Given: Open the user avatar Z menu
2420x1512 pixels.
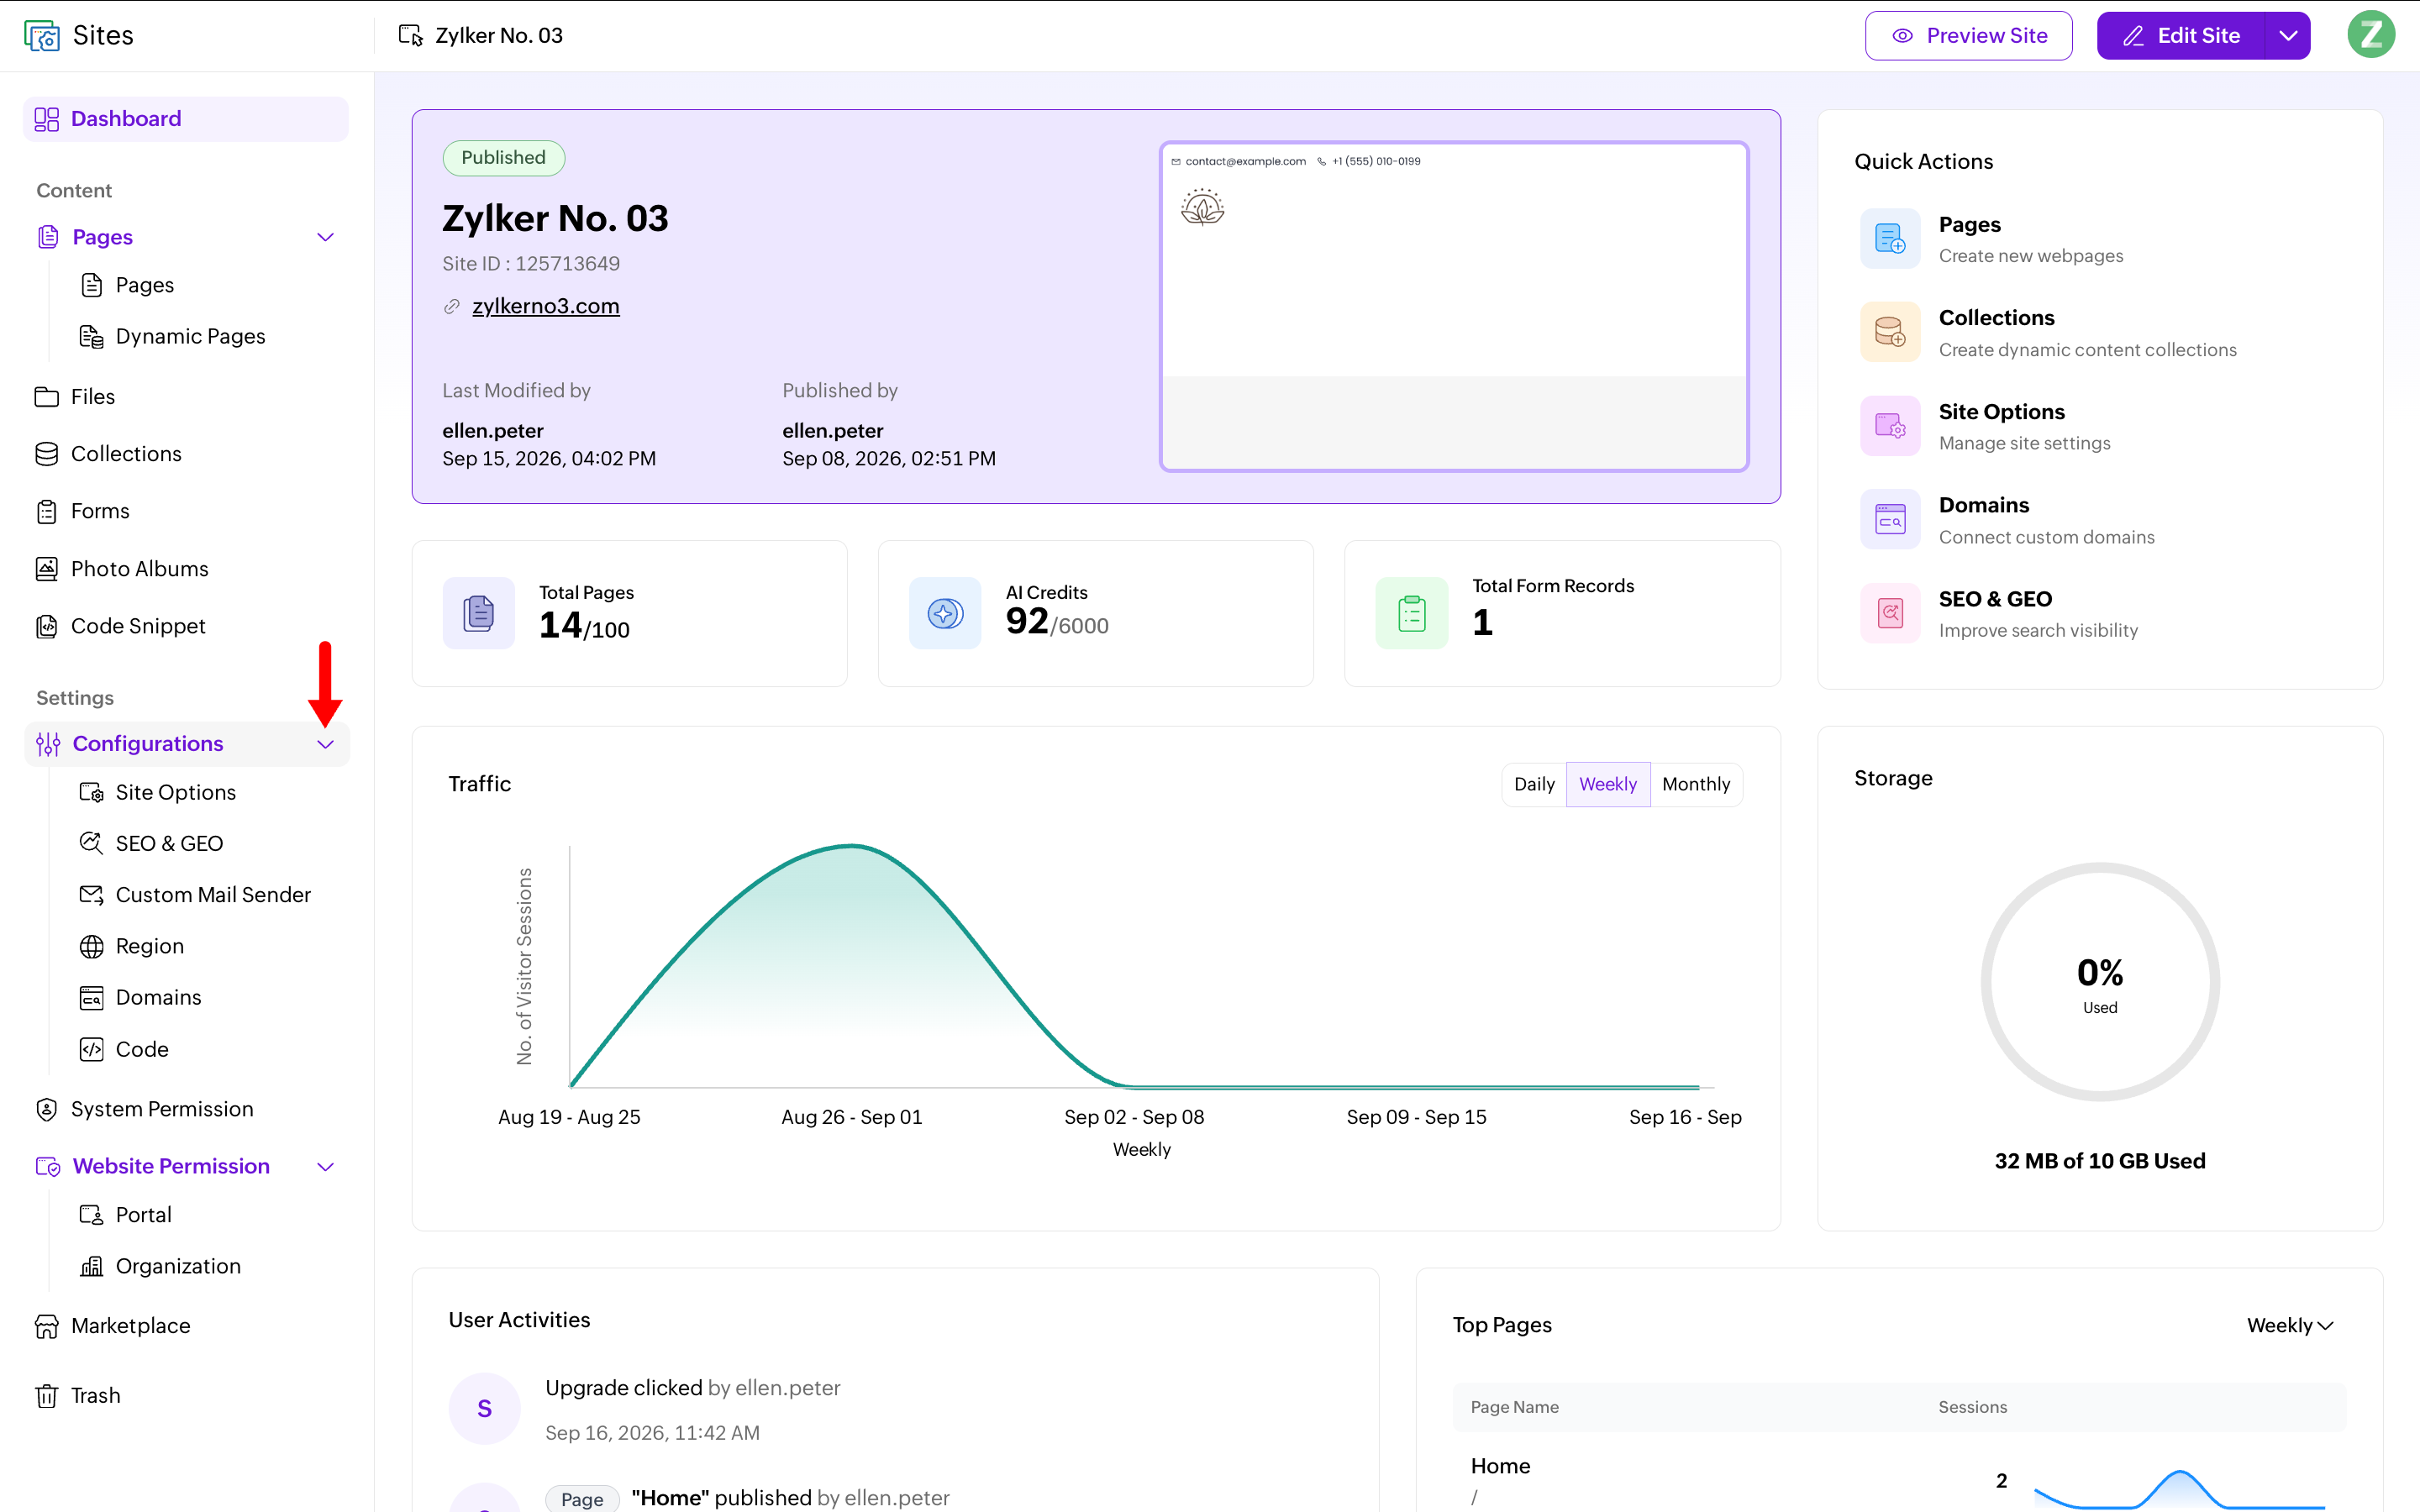Looking at the screenshot, I should point(2371,35).
